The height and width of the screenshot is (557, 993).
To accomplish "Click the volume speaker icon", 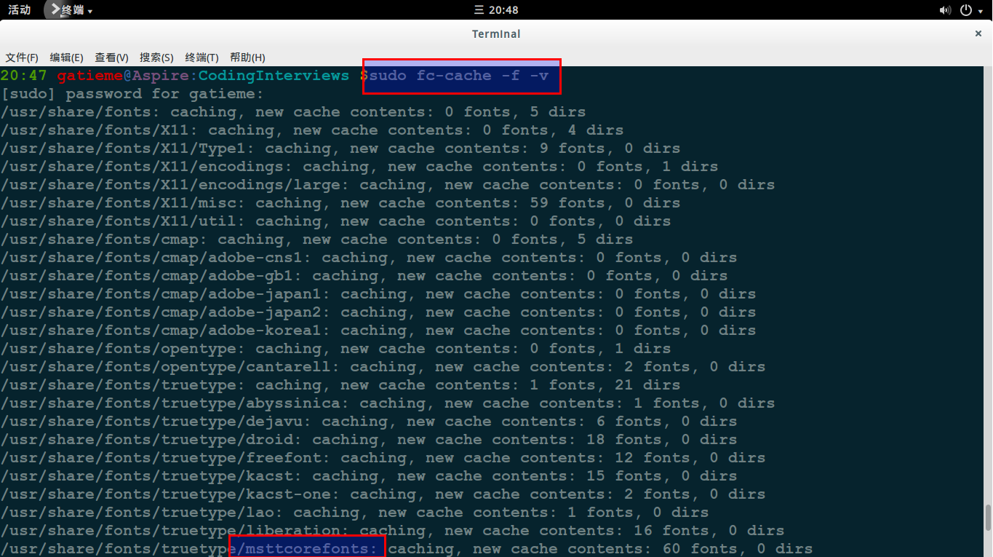I will click(x=945, y=10).
